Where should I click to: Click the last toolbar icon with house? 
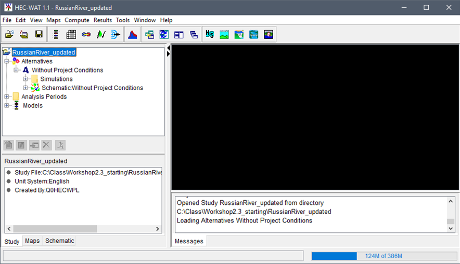268,34
